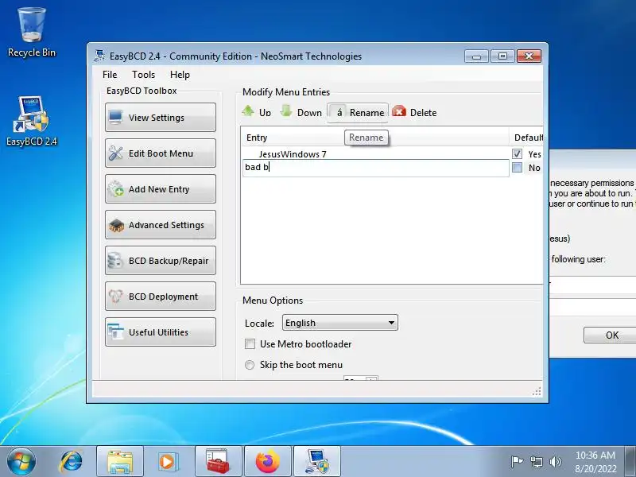This screenshot has width=636, height=477.
Task: Open the Windows Start menu
Action: tap(21, 462)
